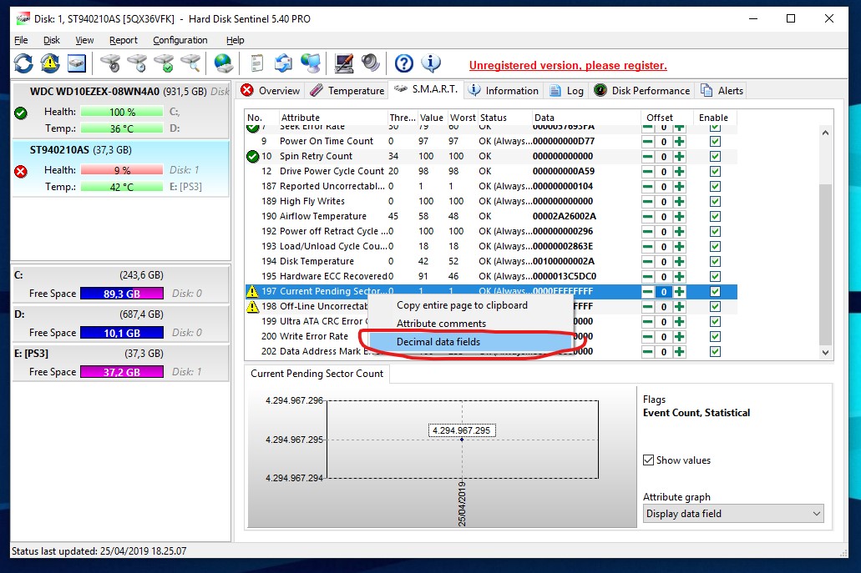Open the Report menu
Viewport: 861px width, 573px height.
coord(123,40)
